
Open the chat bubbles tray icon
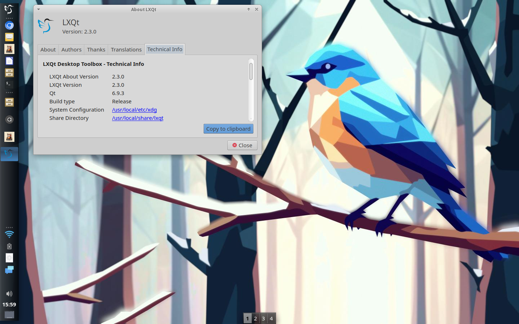point(9,270)
